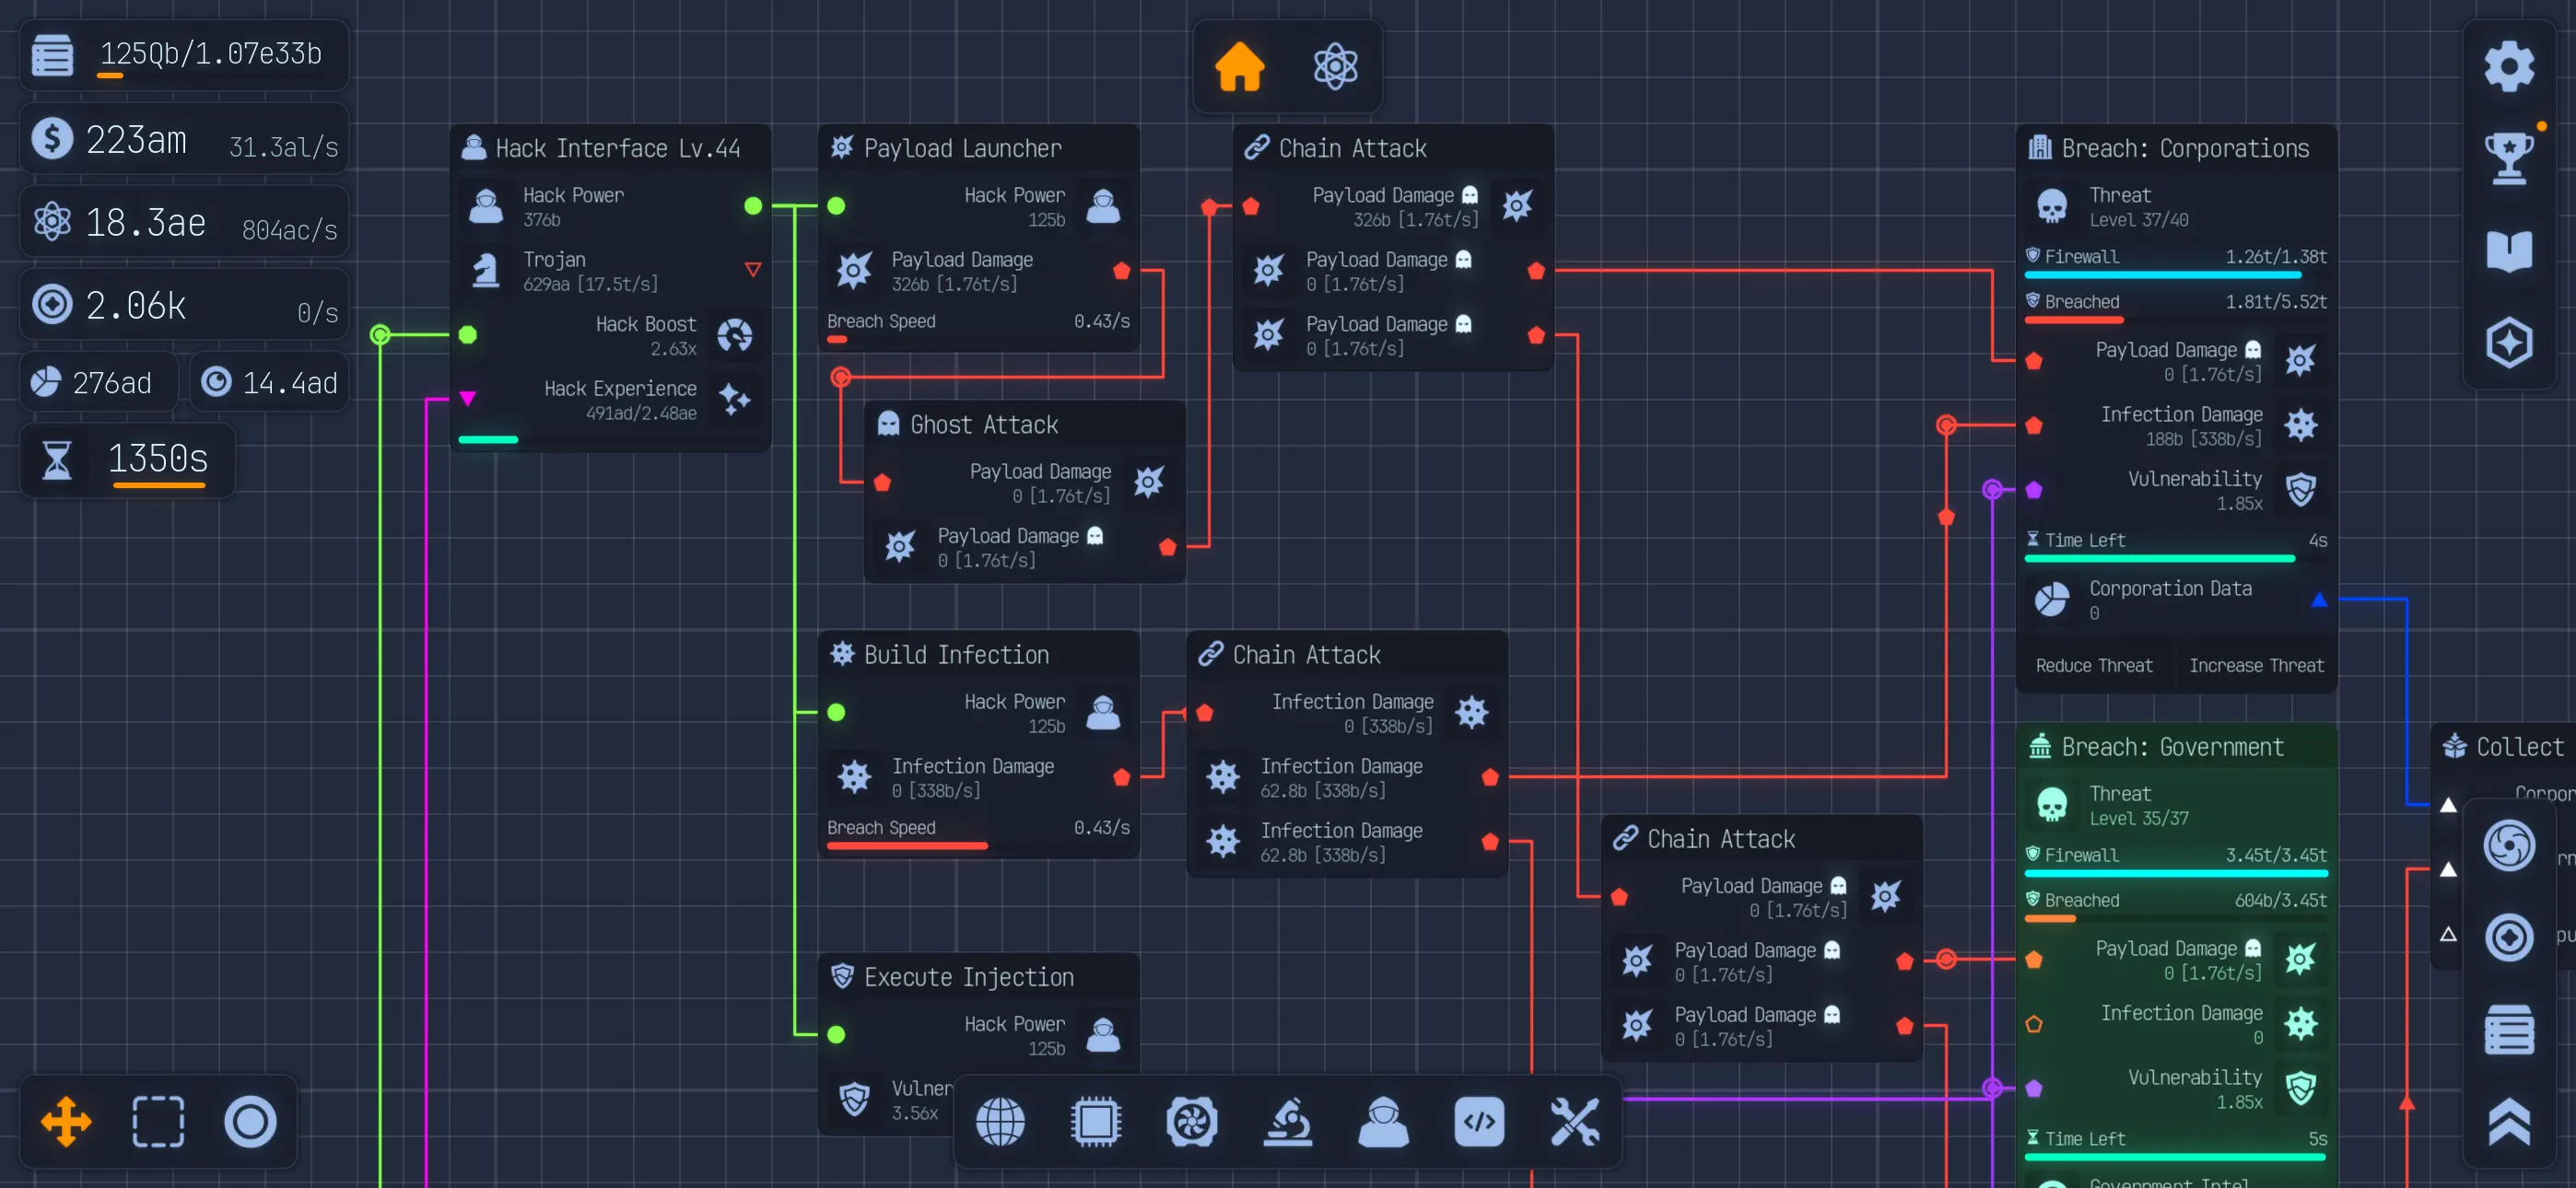Toggle the green connector dot beside Hack Boost

pos(466,336)
